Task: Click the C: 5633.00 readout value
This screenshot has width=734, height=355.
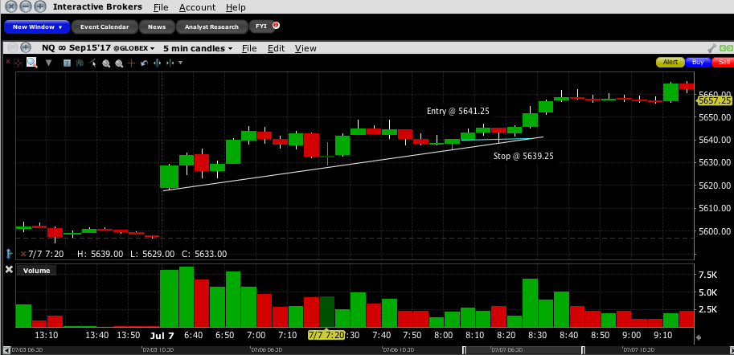Action: 204,254
